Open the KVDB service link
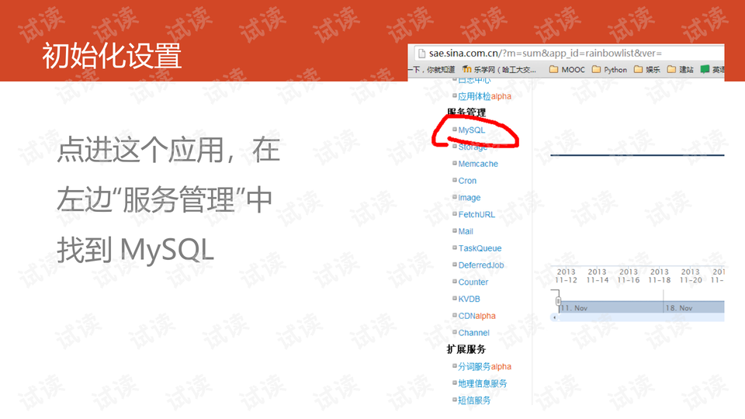The height and width of the screenshot is (419, 745). coord(469,299)
